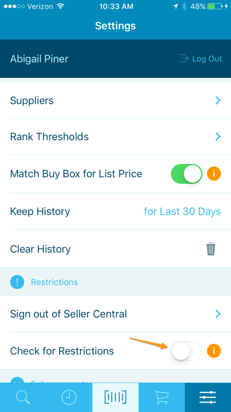Tap the Clear History trash icon
Screen dimensions: 231x412
211,249
